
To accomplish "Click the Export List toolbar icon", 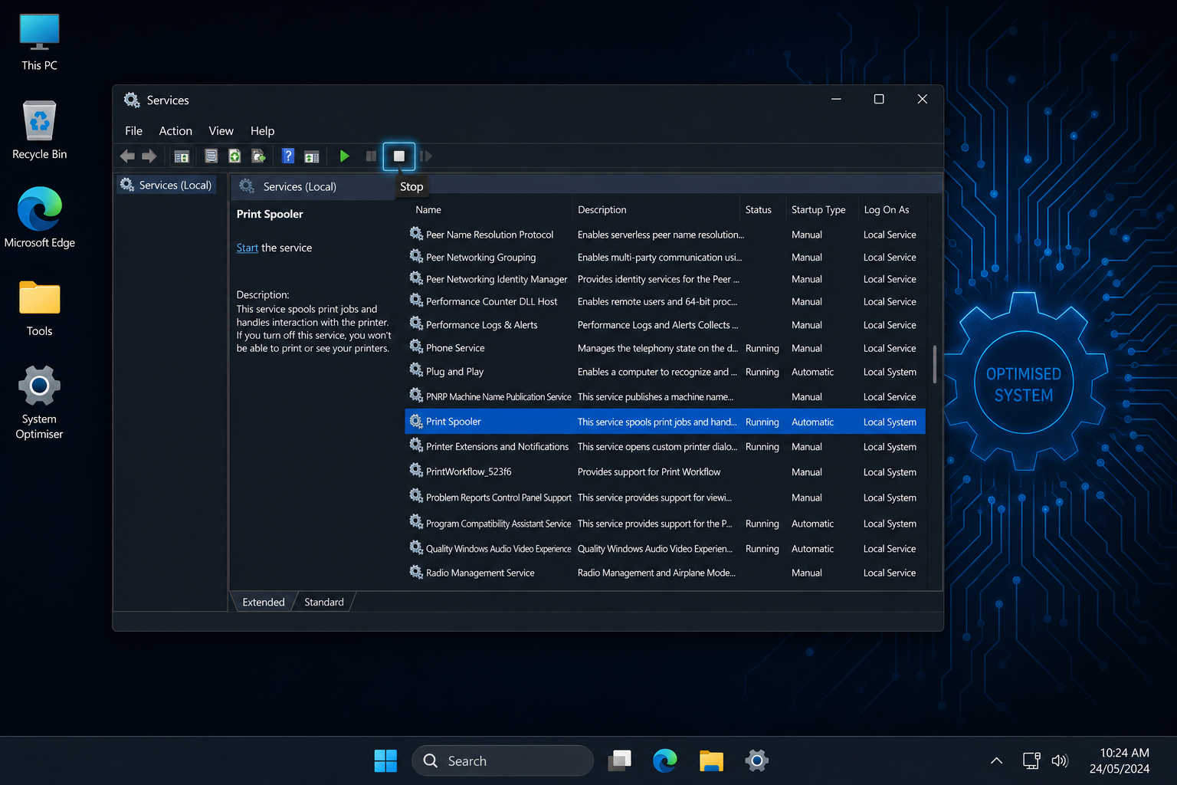I will pos(259,156).
